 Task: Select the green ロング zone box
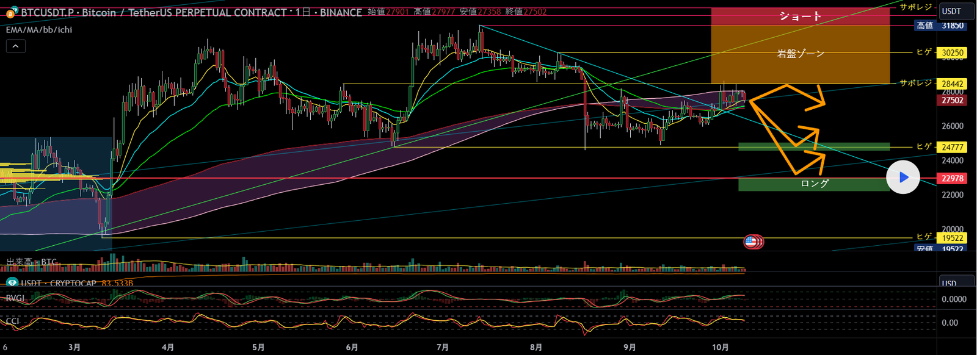point(814,184)
